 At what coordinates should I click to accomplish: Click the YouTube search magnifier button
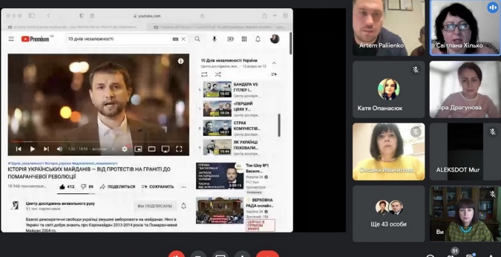click(197, 39)
